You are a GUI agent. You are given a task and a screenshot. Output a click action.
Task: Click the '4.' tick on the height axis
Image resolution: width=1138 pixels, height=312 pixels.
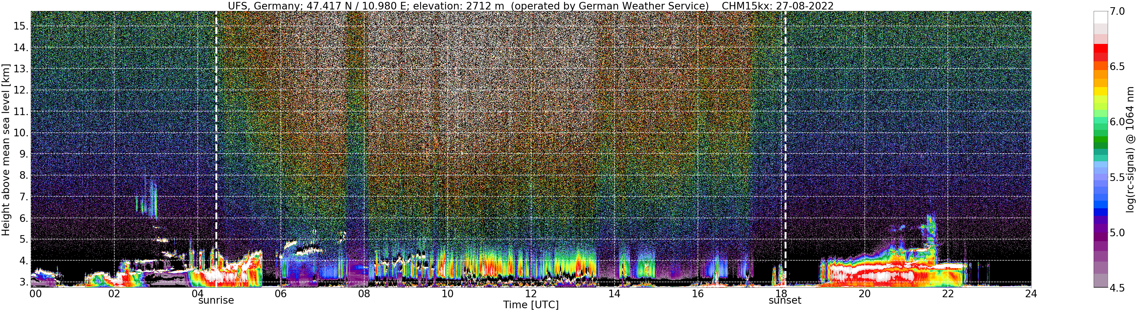coord(24,261)
